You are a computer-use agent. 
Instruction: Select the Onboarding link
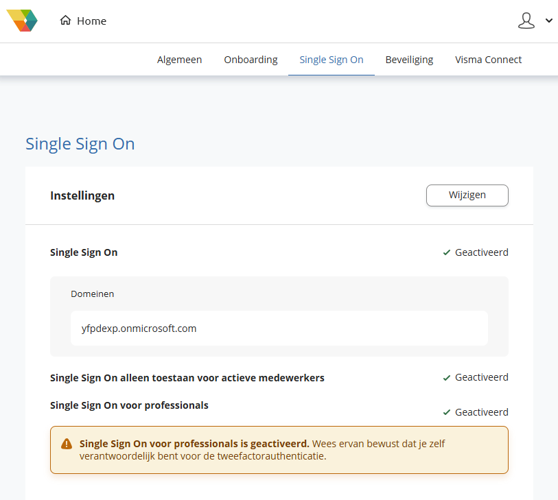pos(251,60)
